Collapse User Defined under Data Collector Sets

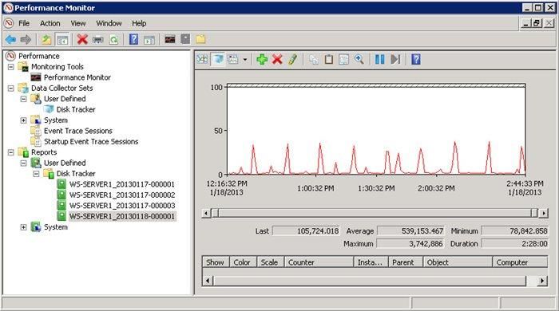(x=23, y=99)
